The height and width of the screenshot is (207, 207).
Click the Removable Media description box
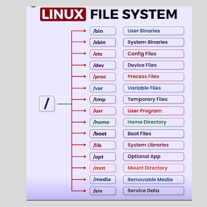pos(154,179)
